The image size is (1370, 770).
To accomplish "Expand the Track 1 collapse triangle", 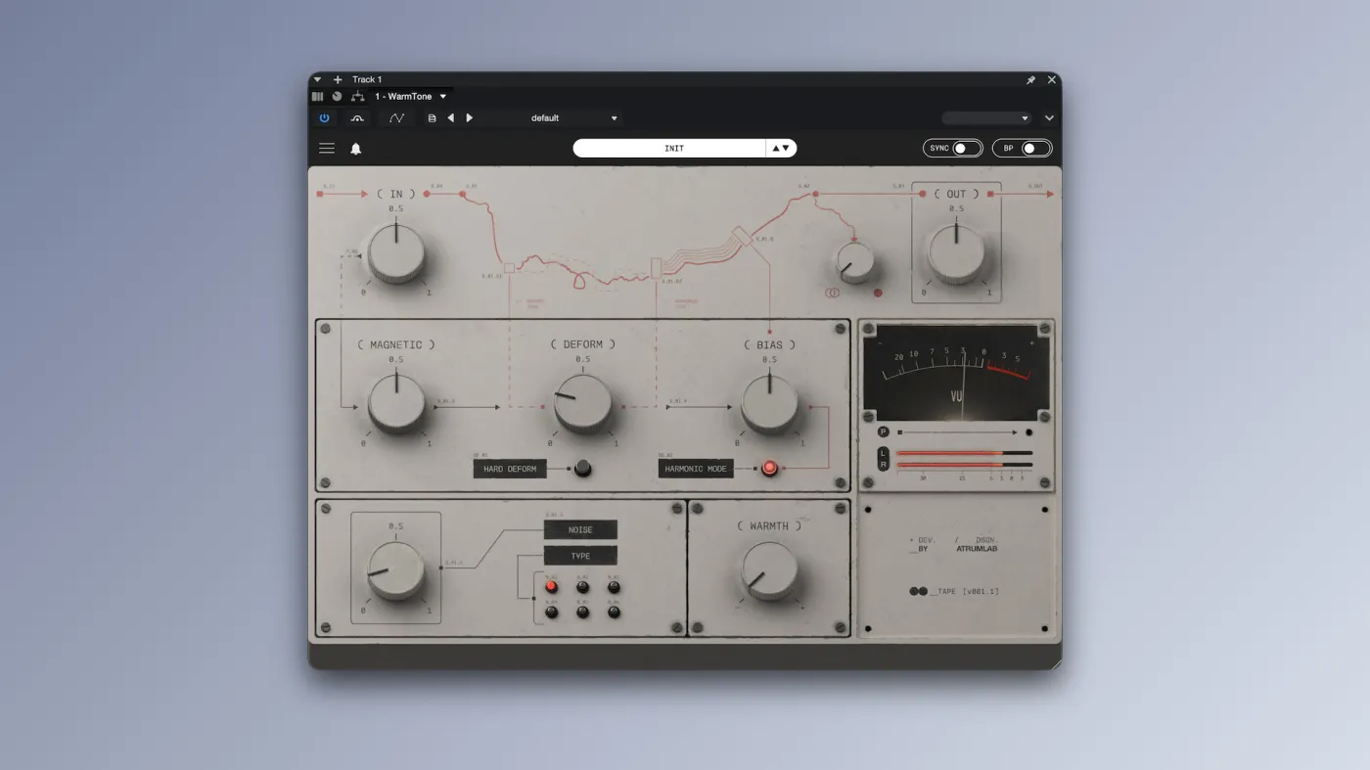I will pos(317,79).
